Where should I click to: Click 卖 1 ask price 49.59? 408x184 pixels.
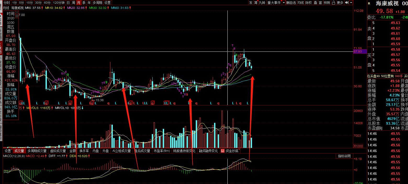[395, 44]
